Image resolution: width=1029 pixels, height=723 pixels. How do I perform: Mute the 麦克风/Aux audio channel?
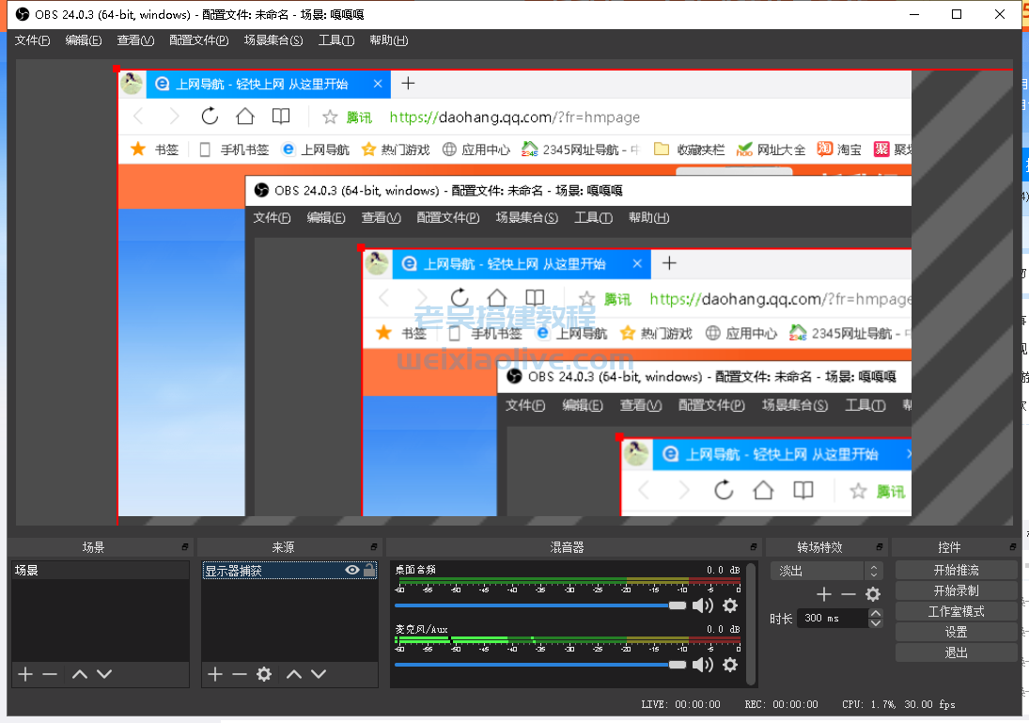pyautogui.click(x=703, y=665)
